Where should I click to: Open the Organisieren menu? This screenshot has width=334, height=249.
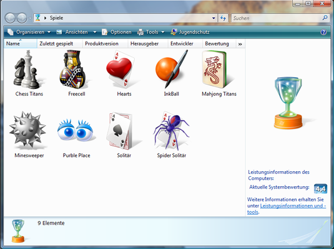point(29,32)
